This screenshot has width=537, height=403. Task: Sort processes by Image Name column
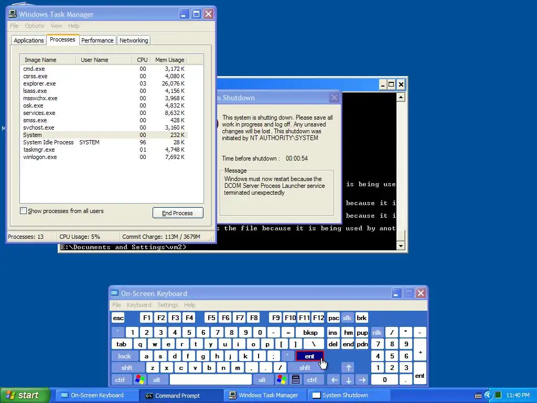[48, 60]
